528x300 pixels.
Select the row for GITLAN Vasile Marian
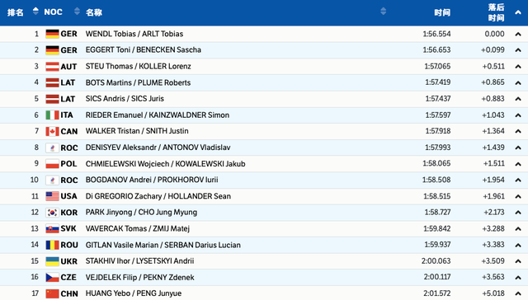pos(264,245)
